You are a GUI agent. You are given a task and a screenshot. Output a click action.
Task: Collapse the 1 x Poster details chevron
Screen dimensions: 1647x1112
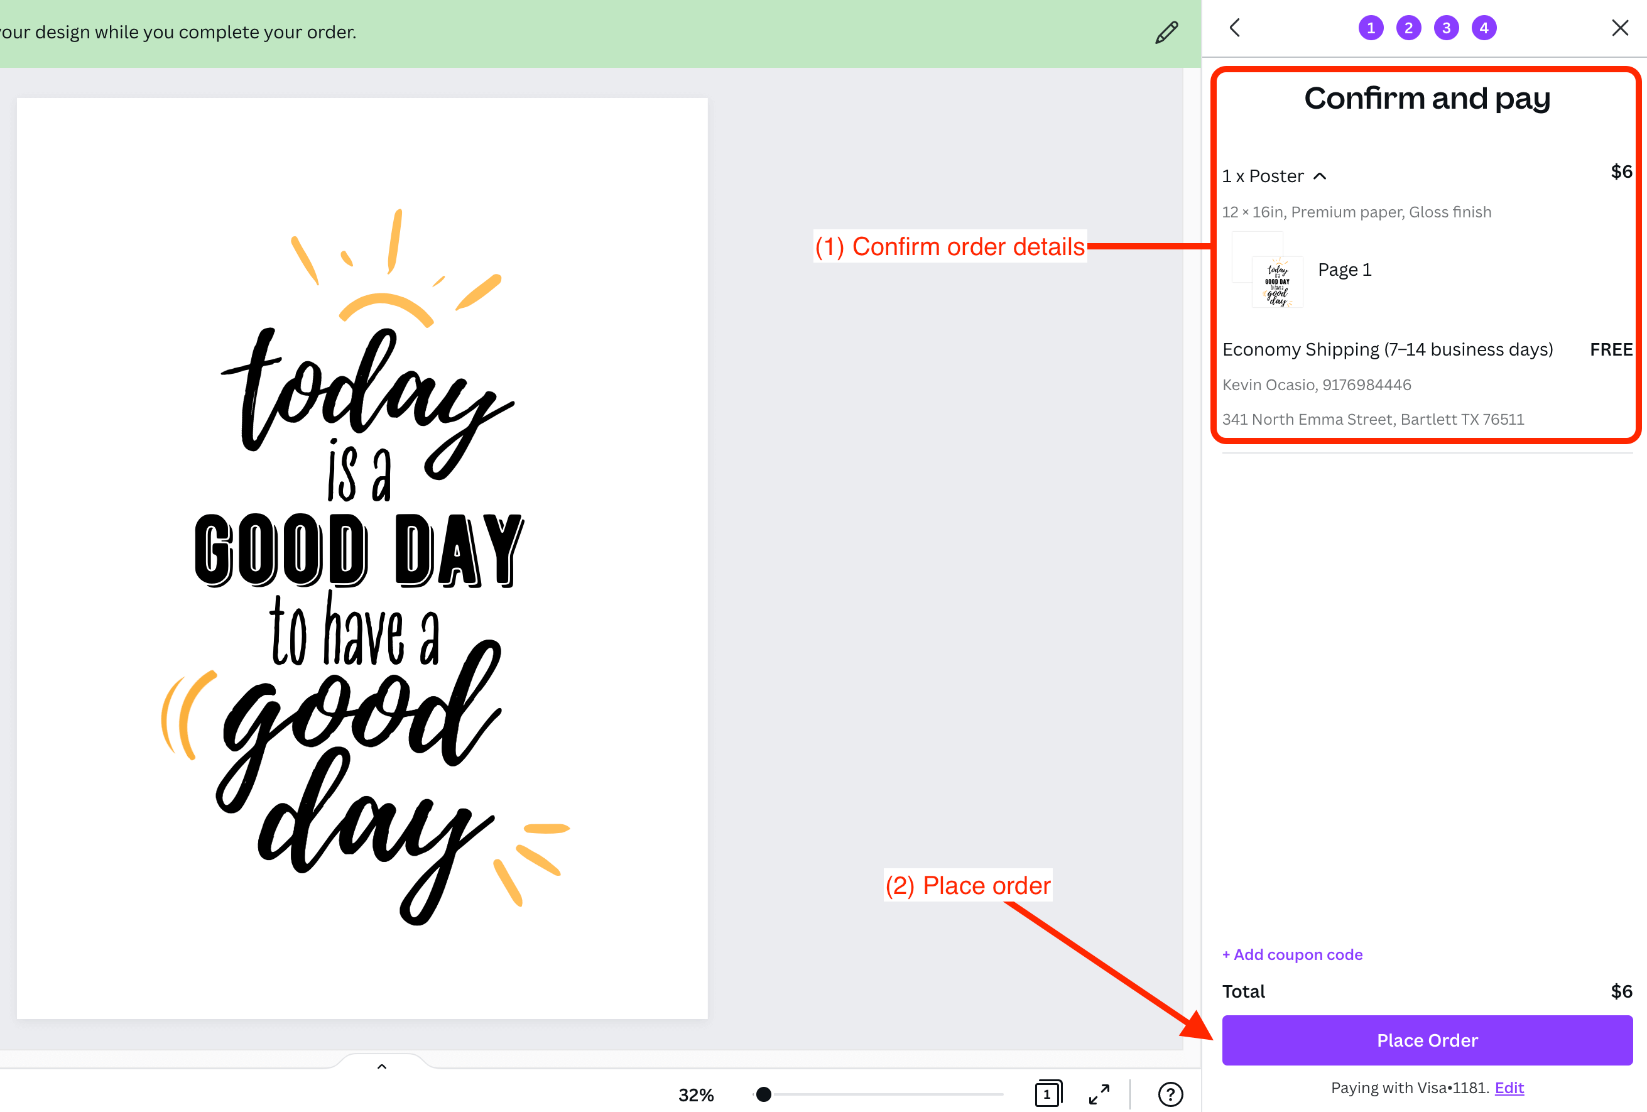coord(1320,177)
